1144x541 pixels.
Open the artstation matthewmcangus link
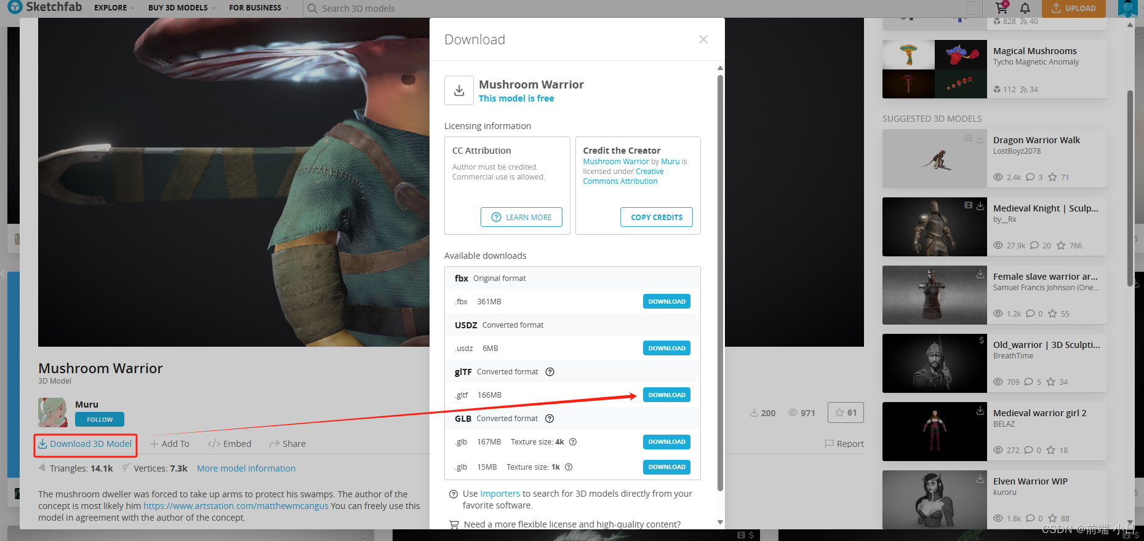click(236, 506)
